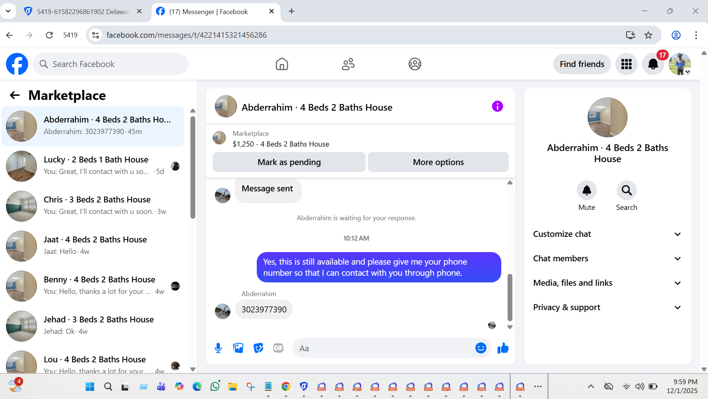Viewport: 708px width, 399px height.
Task: Open the notifications bell with 17 badge
Action: pos(653,64)
